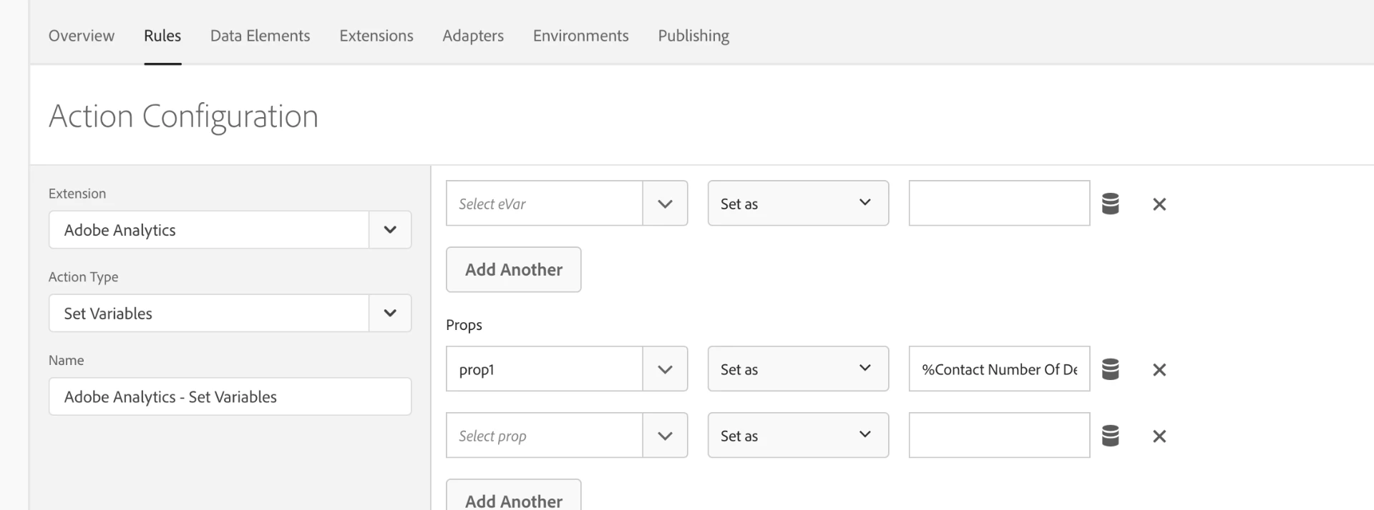The width and height of the screenshot is (1374, 510).
Task: Delete the prop1 row with X icon
Action: [1159, 370]
